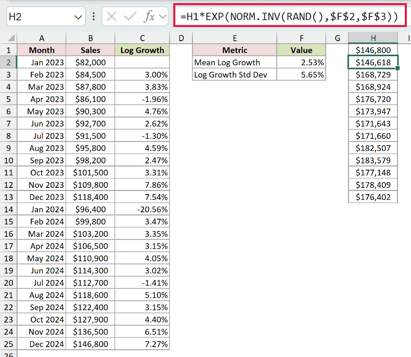The height and width of the screenshot is (357, 411).
Task: Select the May 2023 month cell
Action: pyautogui.click(x=42, y=111)
